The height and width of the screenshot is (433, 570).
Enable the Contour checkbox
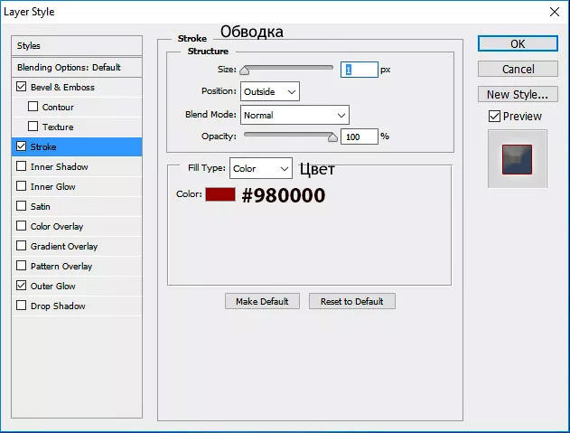[33, 107]
